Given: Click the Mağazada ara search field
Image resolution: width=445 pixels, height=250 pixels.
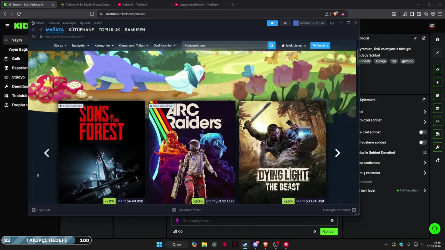Looking at the screenshot, I should coord(225,45).
